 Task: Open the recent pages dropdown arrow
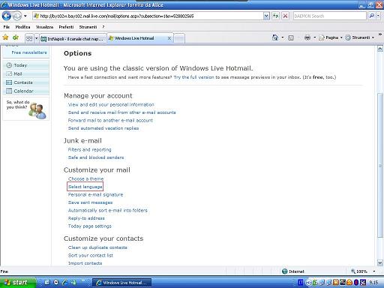point(25,16)
